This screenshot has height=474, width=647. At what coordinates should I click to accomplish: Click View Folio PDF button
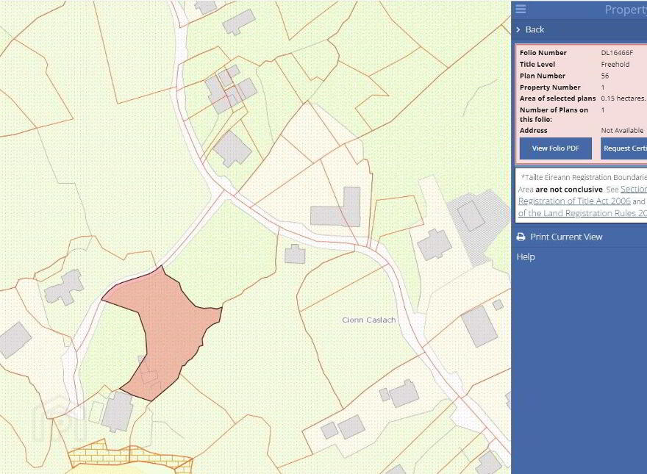[555, 148]
